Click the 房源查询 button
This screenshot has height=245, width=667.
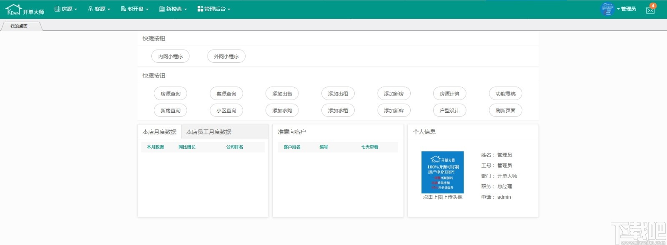[x=171, y=94]
